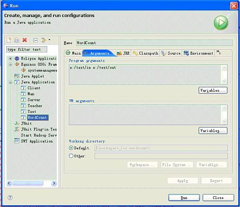This screenshot has height=207, width=240.
Task: Click the filter launch configurations icon
Action: 44,40
